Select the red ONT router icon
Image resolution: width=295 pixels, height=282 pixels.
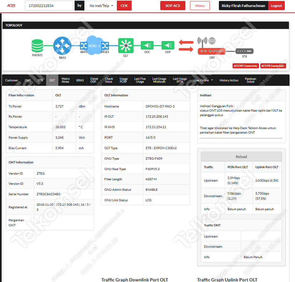[212, 51]
